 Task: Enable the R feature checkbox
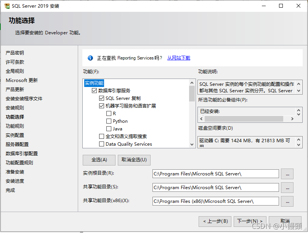click(x=108, y=113)
